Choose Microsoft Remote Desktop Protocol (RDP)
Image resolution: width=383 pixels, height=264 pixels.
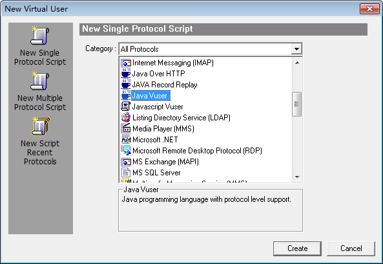coord(197,151)
